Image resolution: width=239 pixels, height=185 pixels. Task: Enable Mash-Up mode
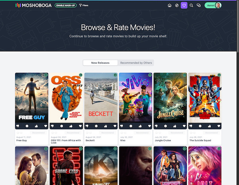pos(66,5)
